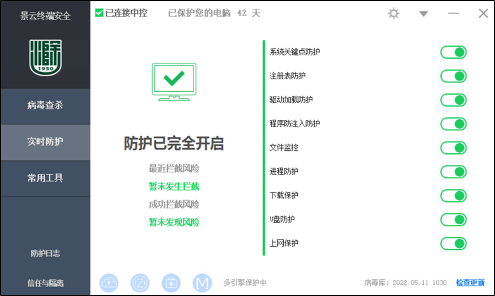Expand the title bar dropdown triangle menu
The width and height of the screenshot is (495, 296).
pos(423,14)
